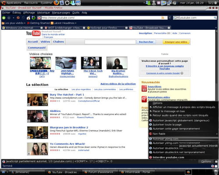Click the search magnifier icon in search box
This screenshot has width=219, height=175.
[x=215, y=18]
